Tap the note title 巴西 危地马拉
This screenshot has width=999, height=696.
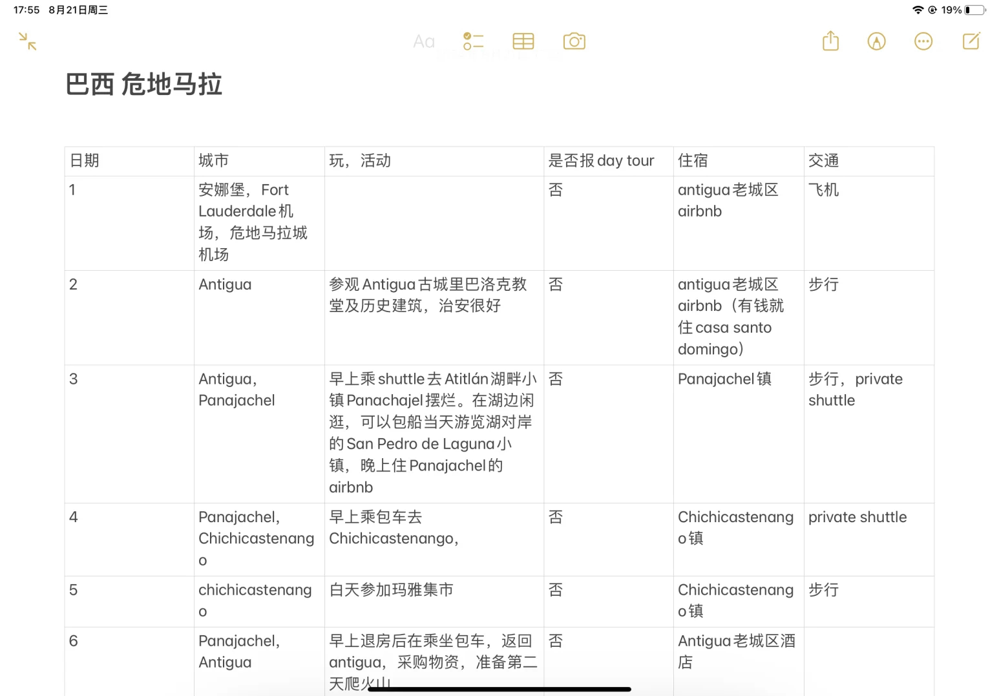(x=144, y=85)
